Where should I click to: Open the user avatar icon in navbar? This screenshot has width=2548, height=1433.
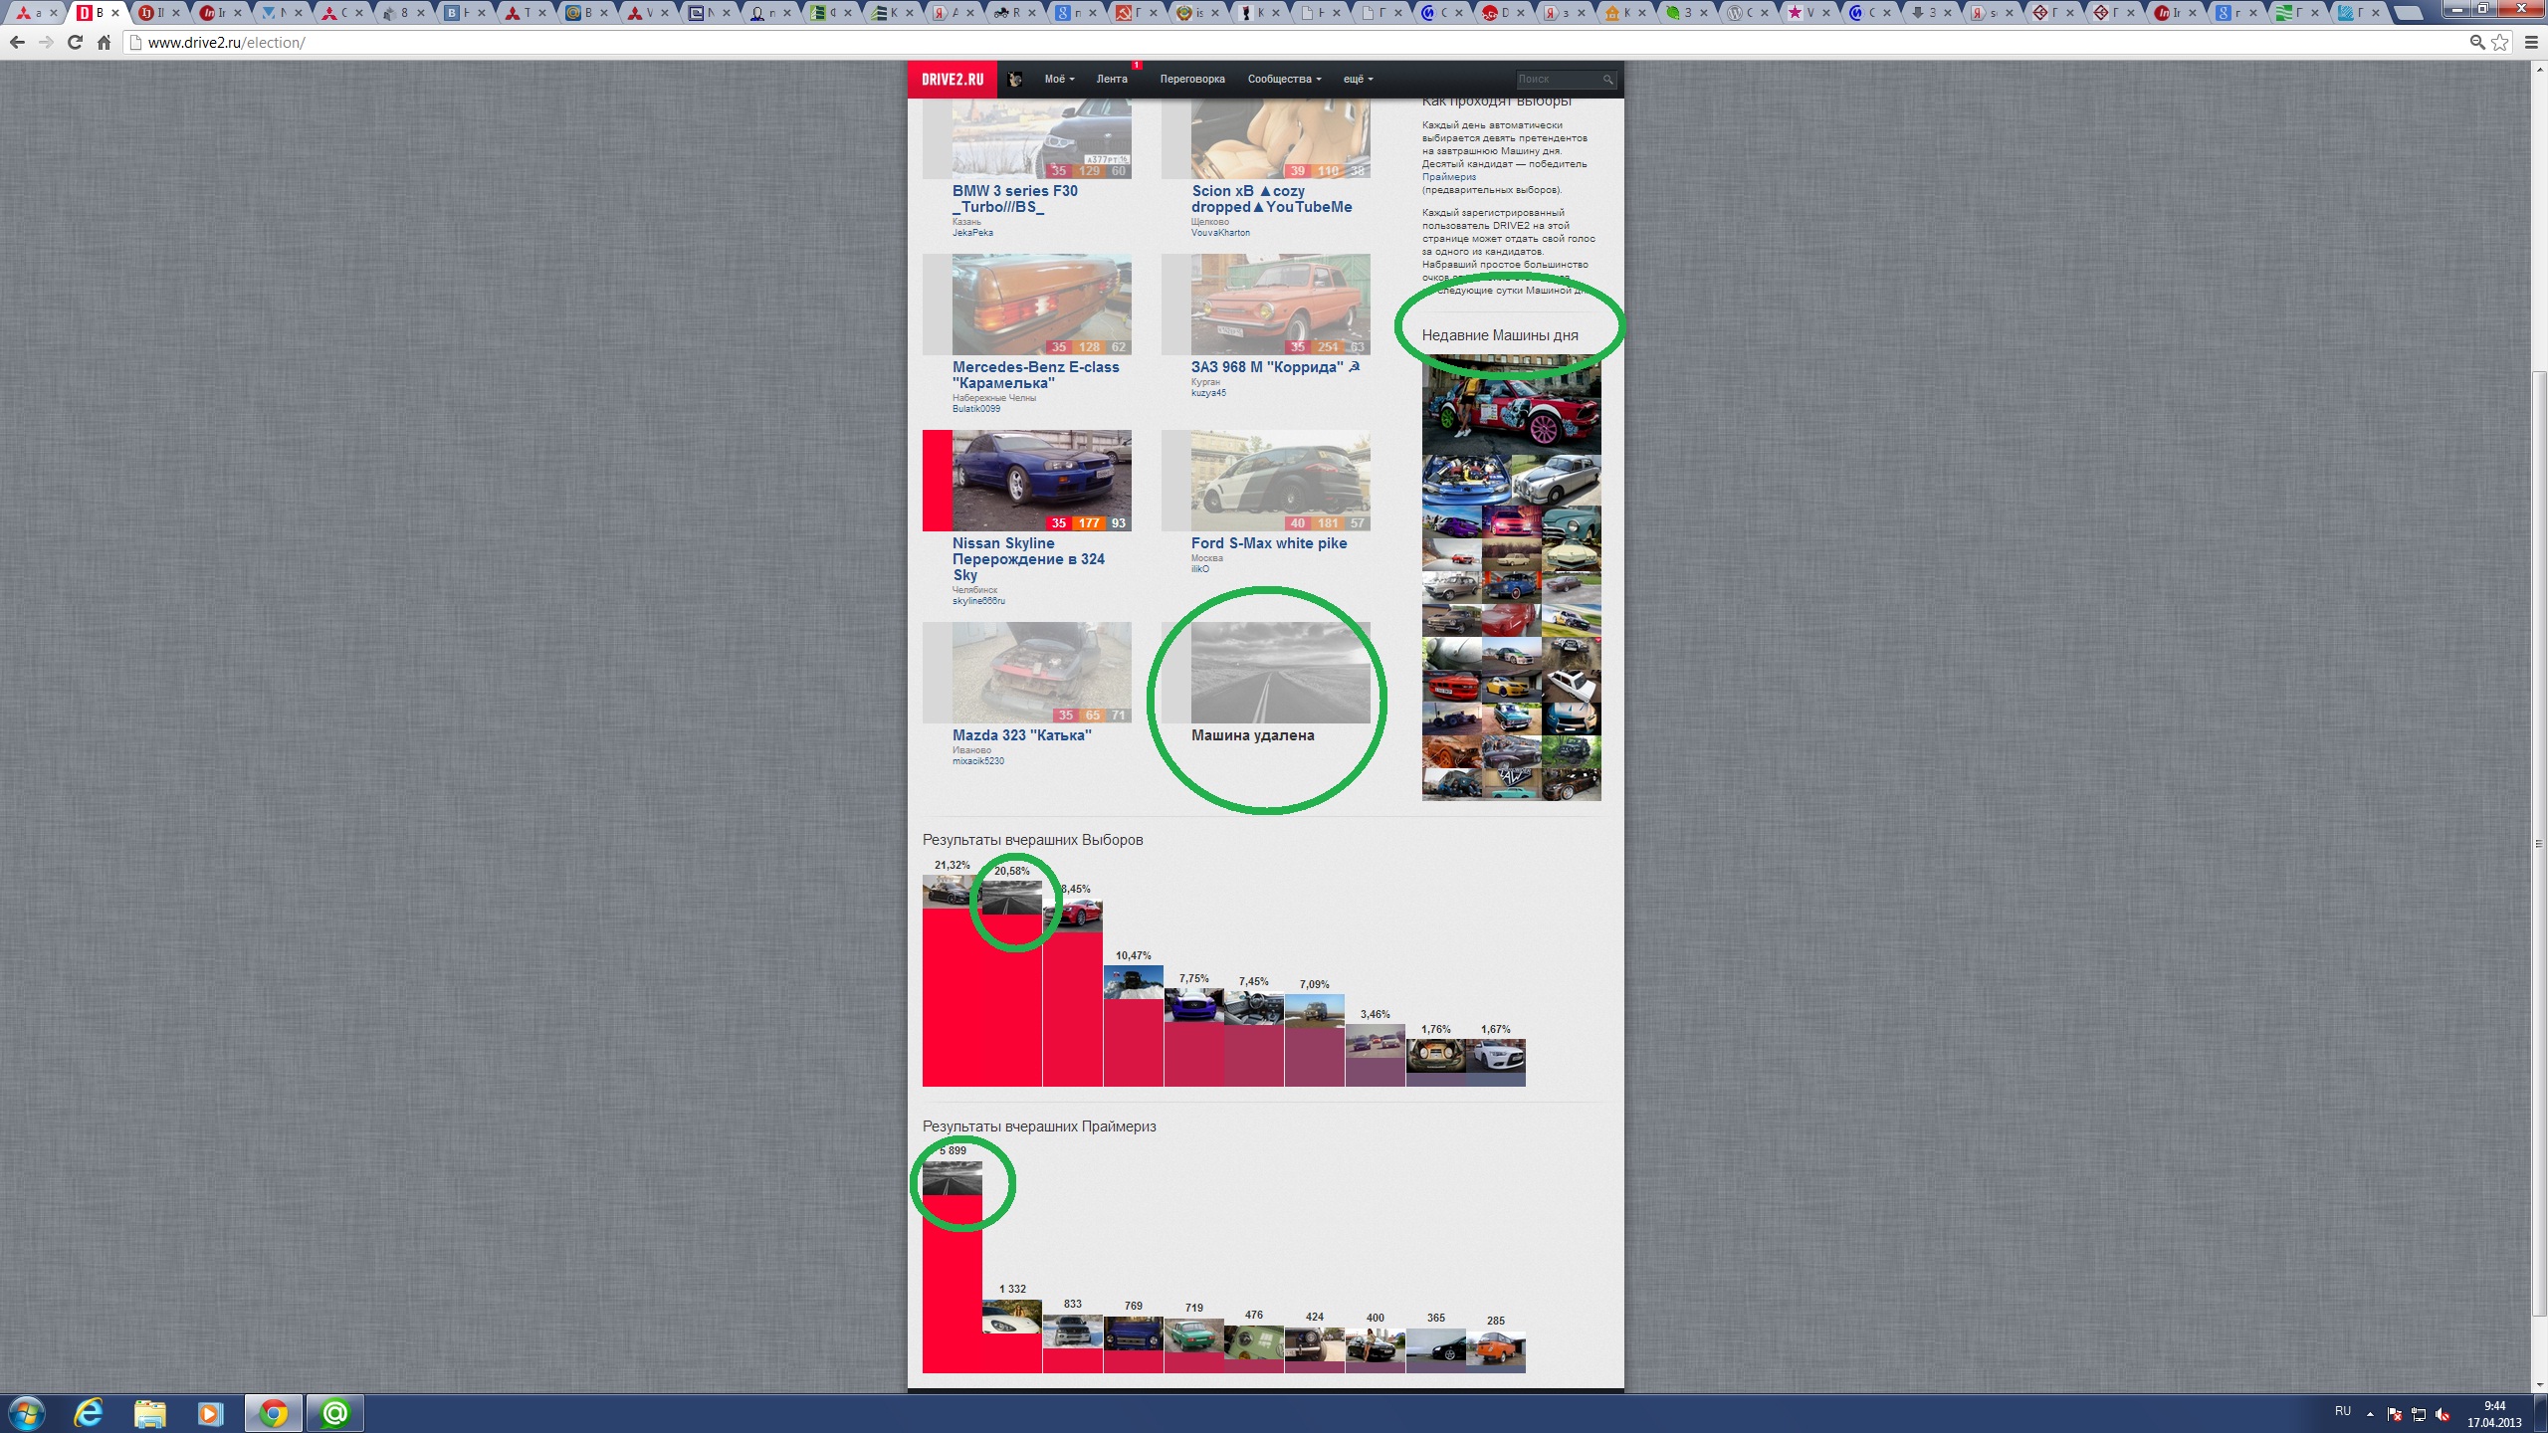click(x=1014, y=80)
